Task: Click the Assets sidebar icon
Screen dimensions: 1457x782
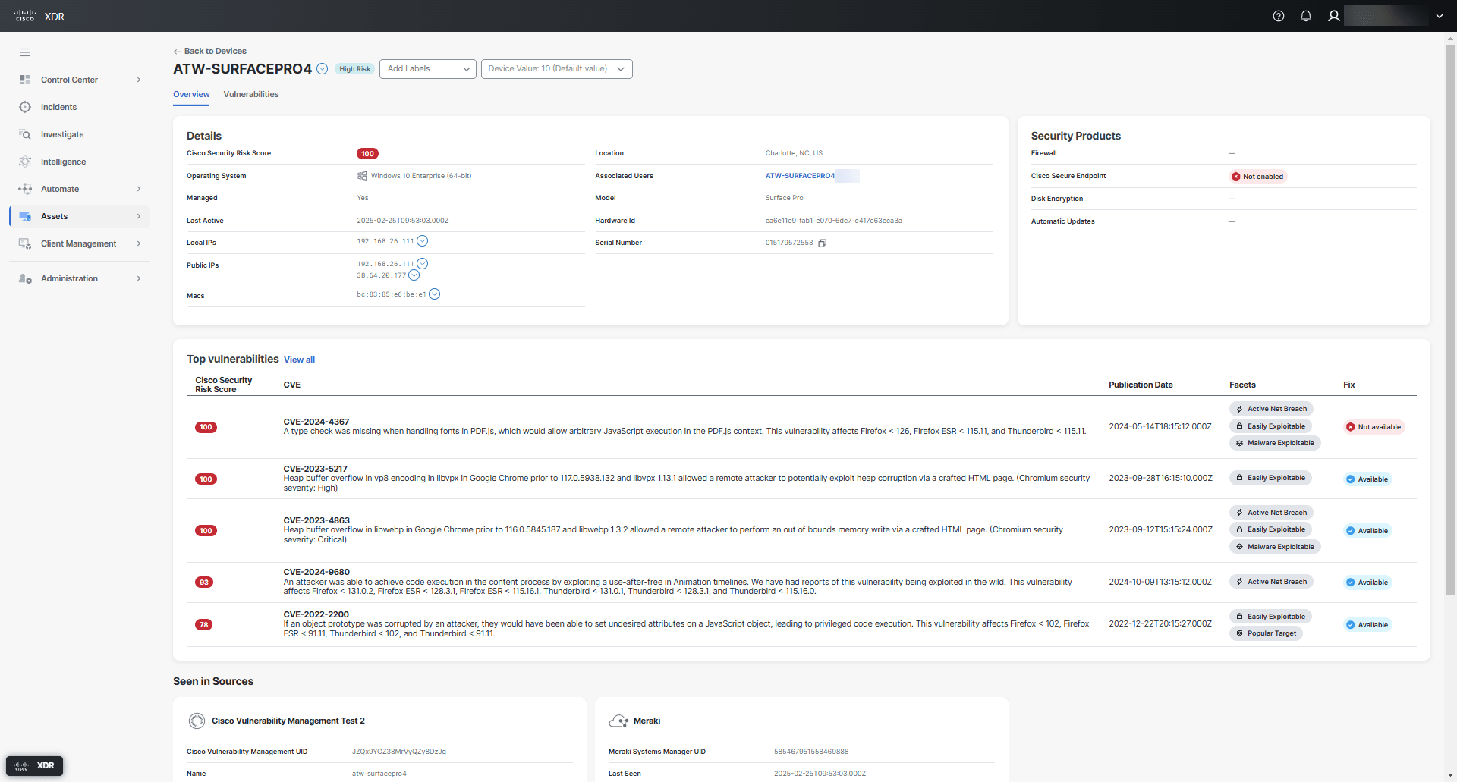Action: [25, 216]
